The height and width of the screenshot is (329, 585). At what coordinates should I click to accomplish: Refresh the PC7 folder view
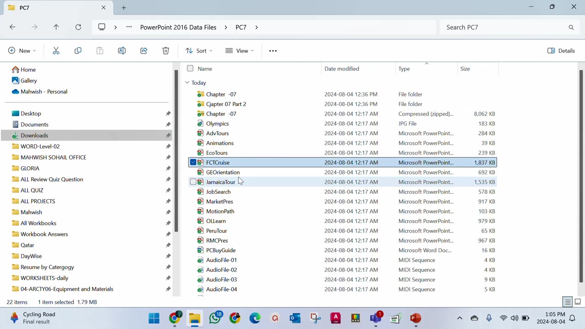click(78, 27)
